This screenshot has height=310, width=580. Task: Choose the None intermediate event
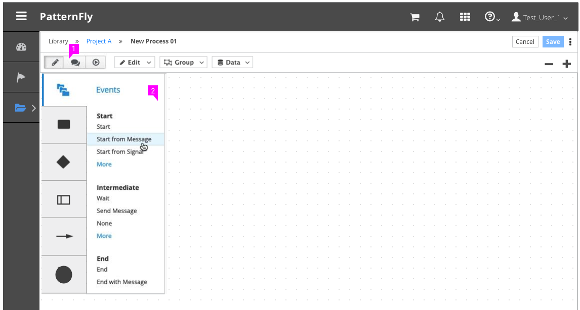coord(104,223)
